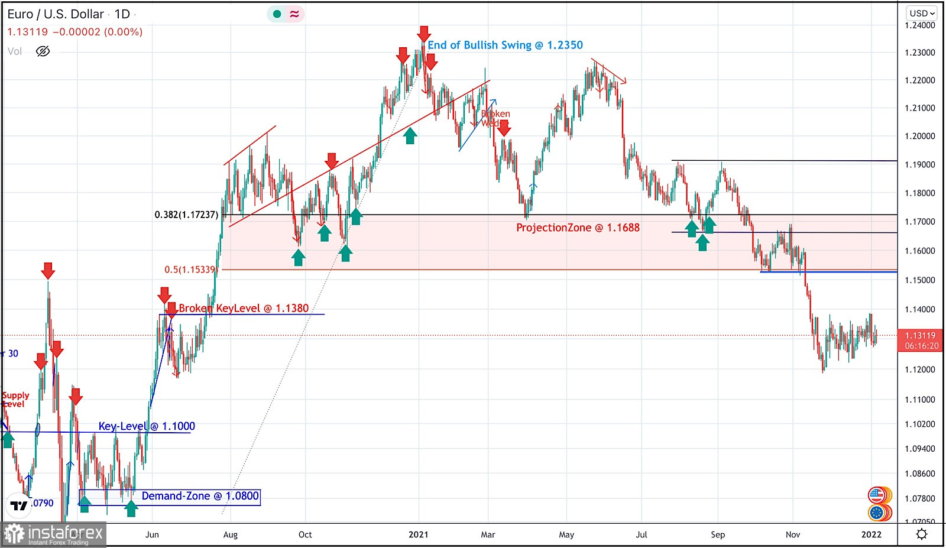The image size is (946, 548).
Task: Click the Jun marker on time axis
Action: (152, 534)
